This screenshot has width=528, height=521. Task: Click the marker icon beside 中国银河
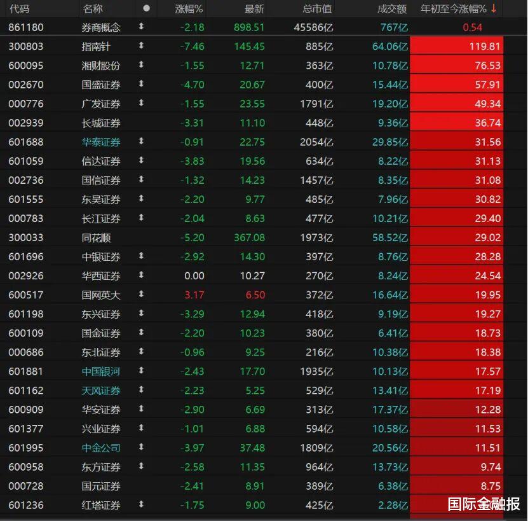tap(141, 370)
